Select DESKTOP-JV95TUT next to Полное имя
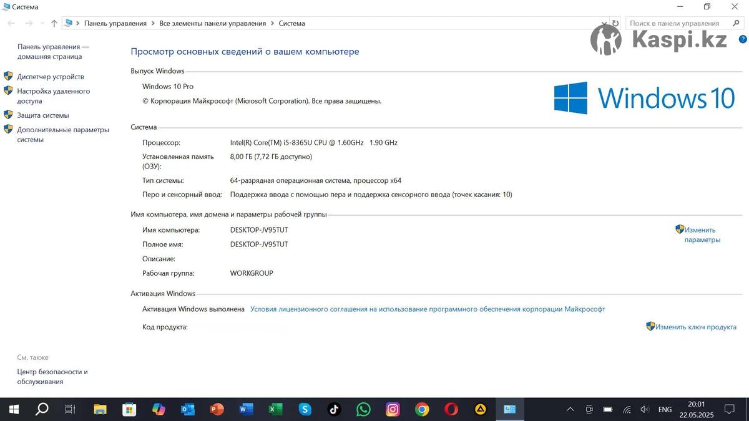The image size is (749, 421). [259, 244]
